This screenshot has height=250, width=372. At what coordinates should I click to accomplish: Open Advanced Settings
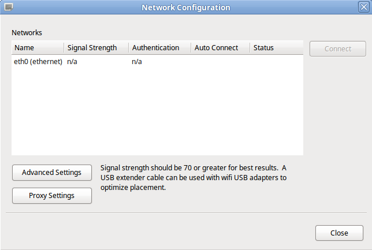pyautogui.click(x=51, y=172)
